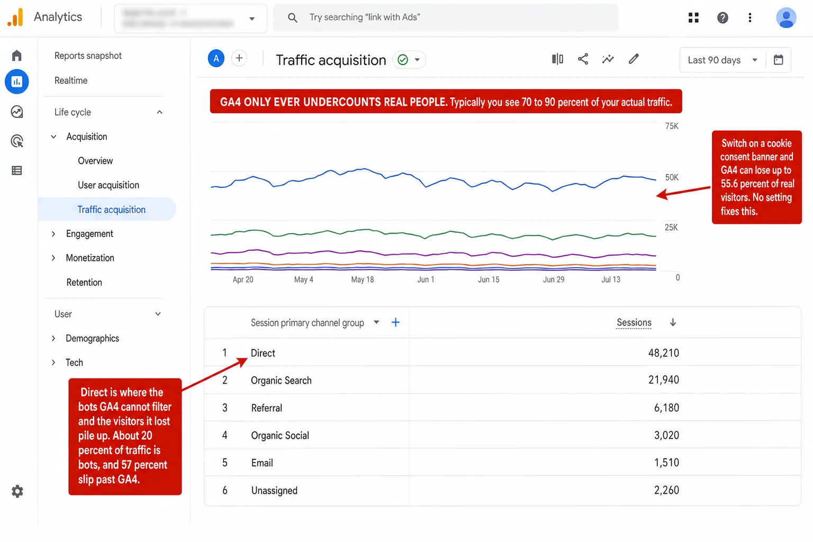Screen dimensions: 813x542
Task: Open the property selector dropdown
Action: (x=191, y=19)
